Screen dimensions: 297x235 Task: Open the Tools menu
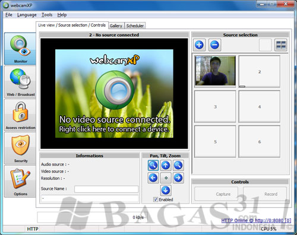tap(47, 15)
